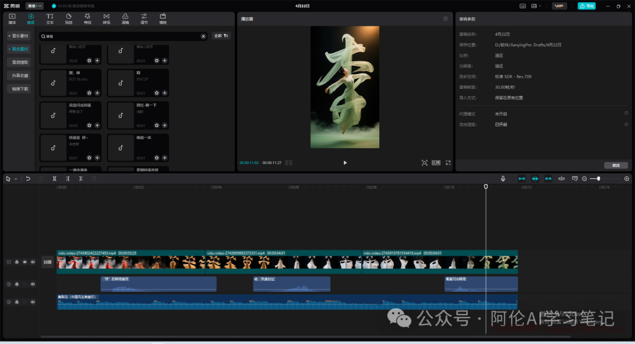Image resolution: width=635 pixels, height=344 pixels.
Task: Favorite the 回忆-刷一下 sound effect
Action: tap(157, 125)
